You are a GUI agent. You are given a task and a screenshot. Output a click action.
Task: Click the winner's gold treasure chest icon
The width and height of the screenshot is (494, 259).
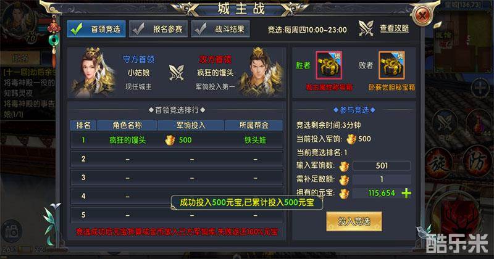pos(329,65)
